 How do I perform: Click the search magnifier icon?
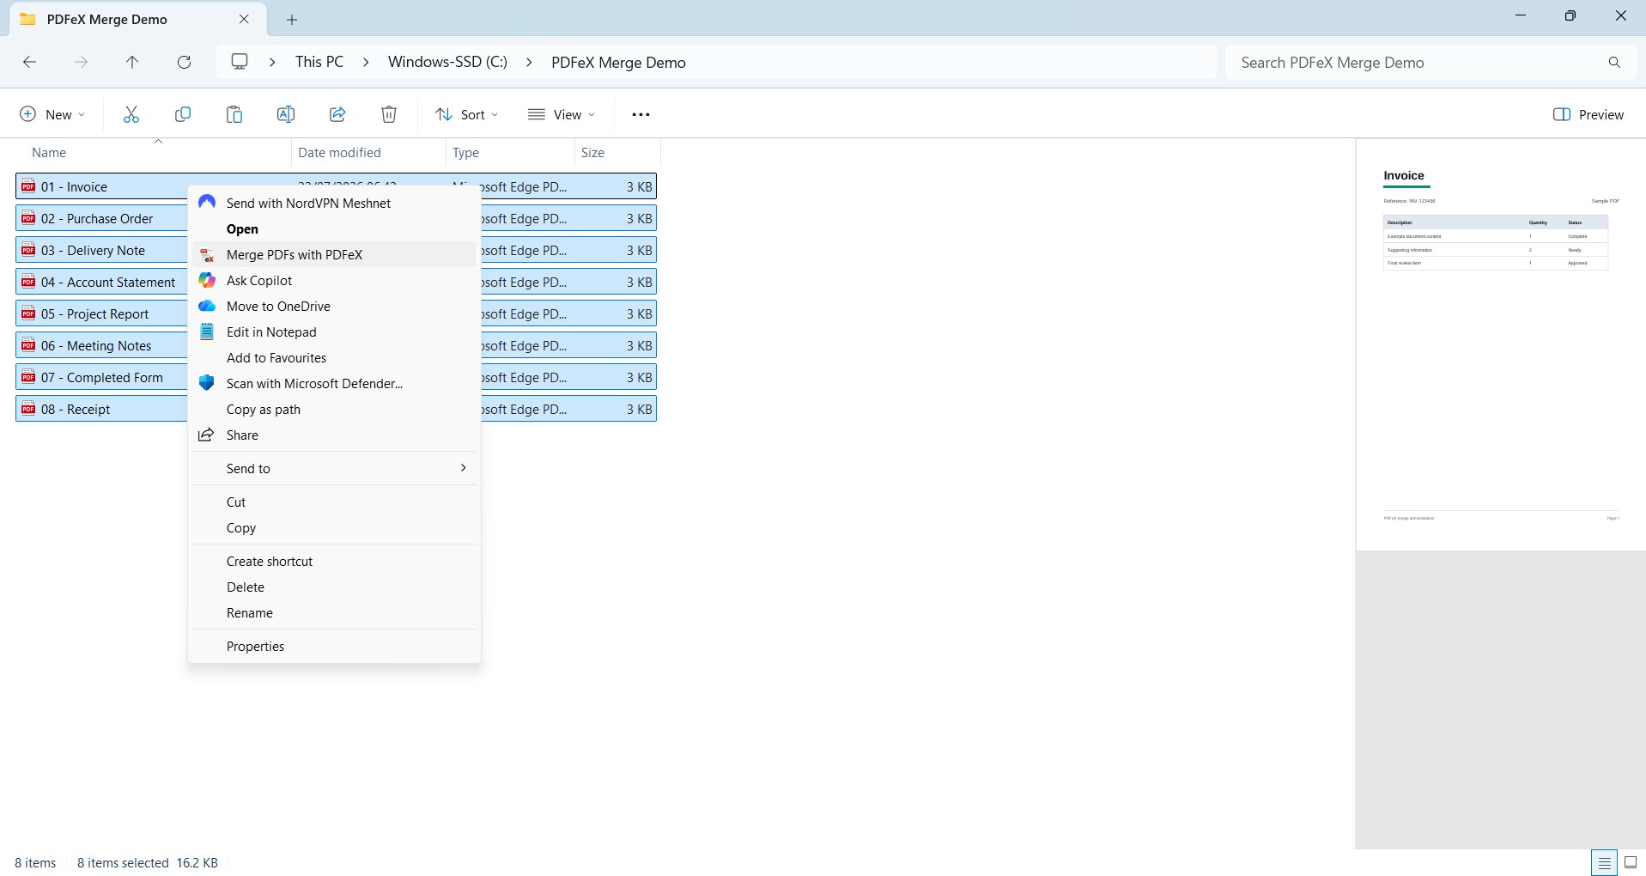(1614, 62)
